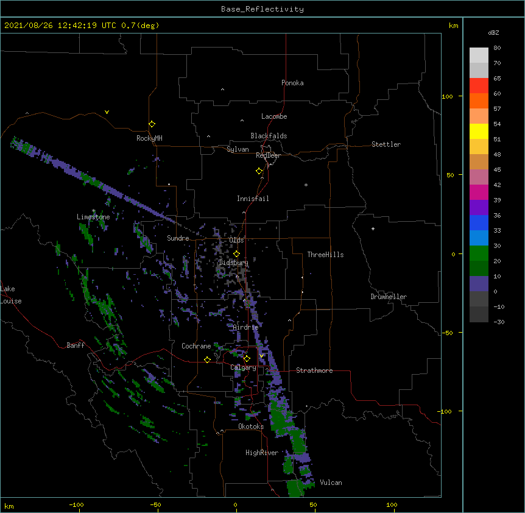Screen dimensions: 525x513
Task: Click the Lake Louise label
Action: (11, 295)
